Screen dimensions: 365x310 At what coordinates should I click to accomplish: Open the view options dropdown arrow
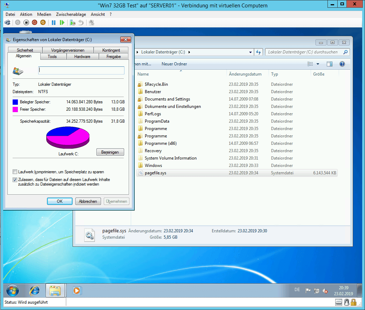click(318, 64)
